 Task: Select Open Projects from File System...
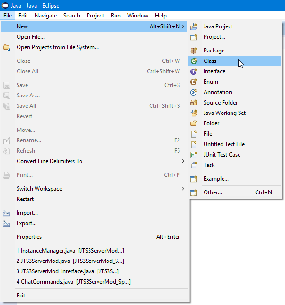(x=94, y=47)
